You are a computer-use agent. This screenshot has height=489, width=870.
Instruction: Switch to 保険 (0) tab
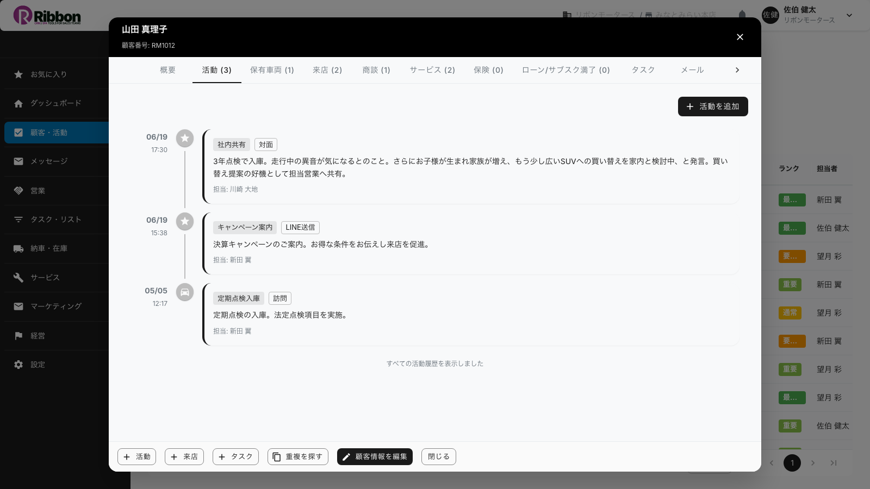click(488, 70)
